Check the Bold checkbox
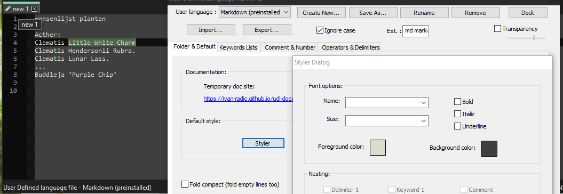The width and height of the screenshot is (563, 194). pyautogui.click(x=457, y=102)
